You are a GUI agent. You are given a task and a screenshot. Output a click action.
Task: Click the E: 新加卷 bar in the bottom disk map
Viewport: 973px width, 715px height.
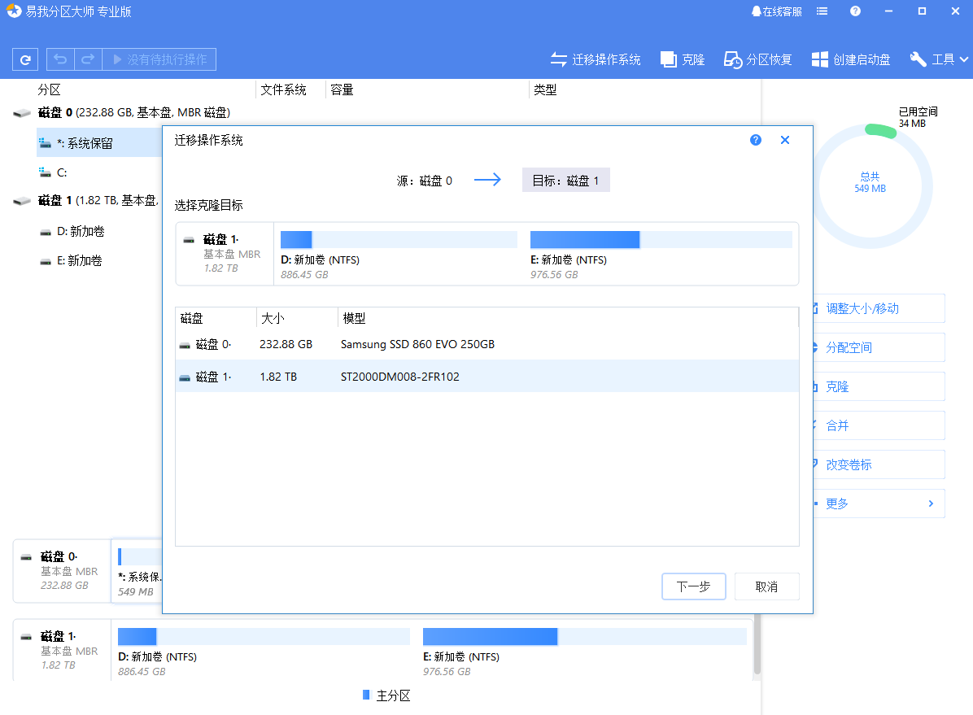click(x=585, y=636)
